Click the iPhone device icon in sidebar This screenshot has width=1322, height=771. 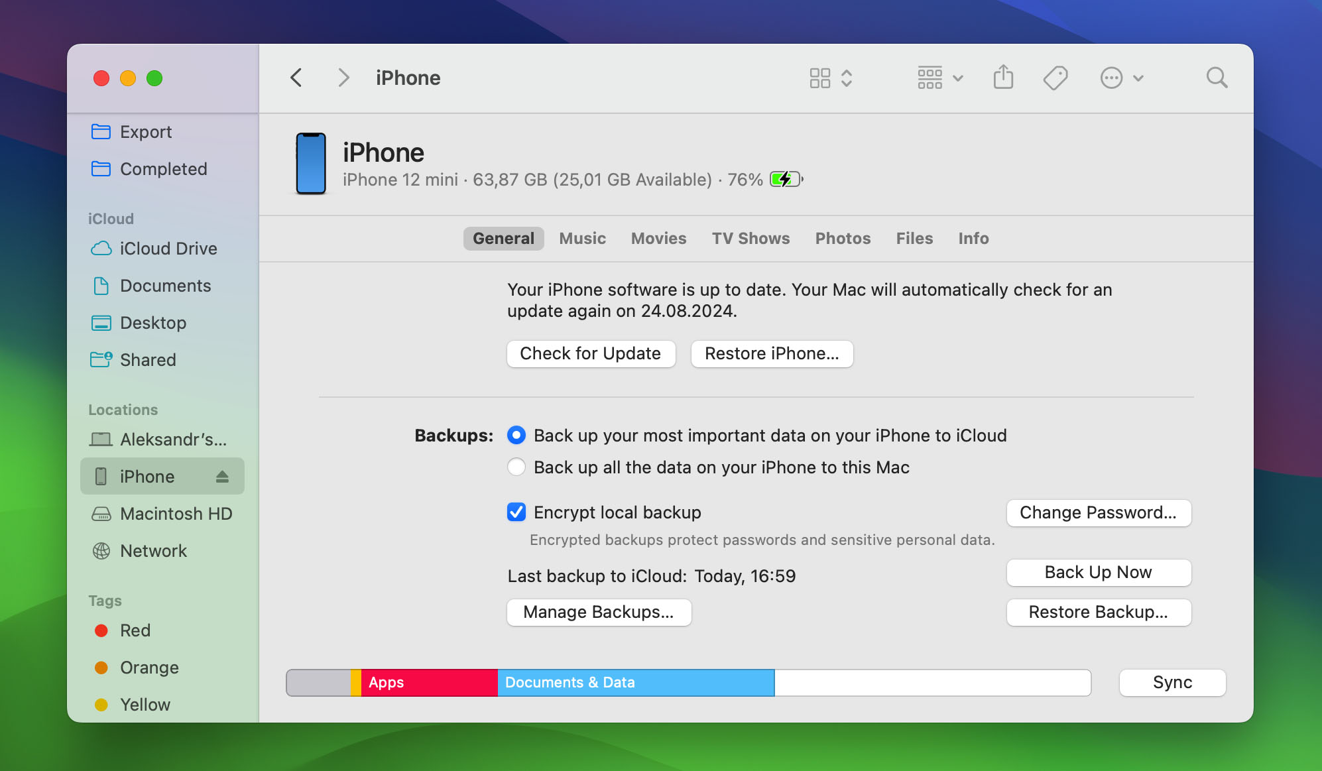pos(103,475)
